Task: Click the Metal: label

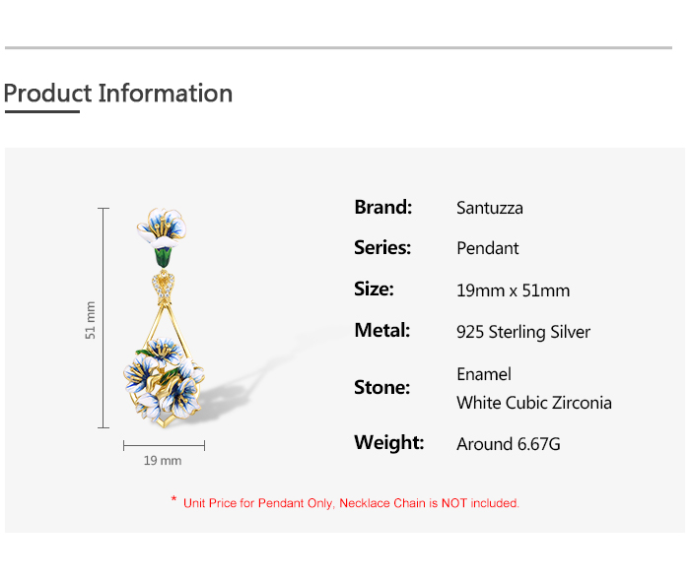Action: (382, 330)
